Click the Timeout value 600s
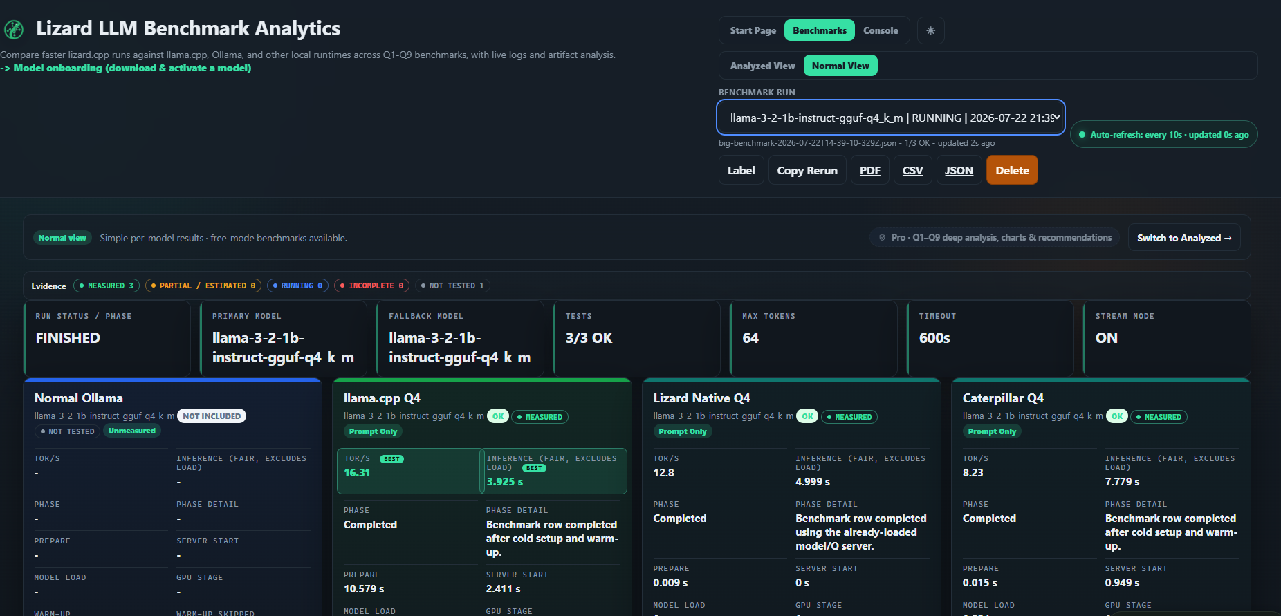This screenshot has height=616, width=1281. point(934,338)
